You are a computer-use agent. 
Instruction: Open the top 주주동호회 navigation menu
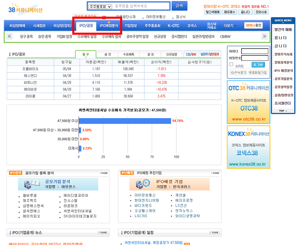click(152, 26)
